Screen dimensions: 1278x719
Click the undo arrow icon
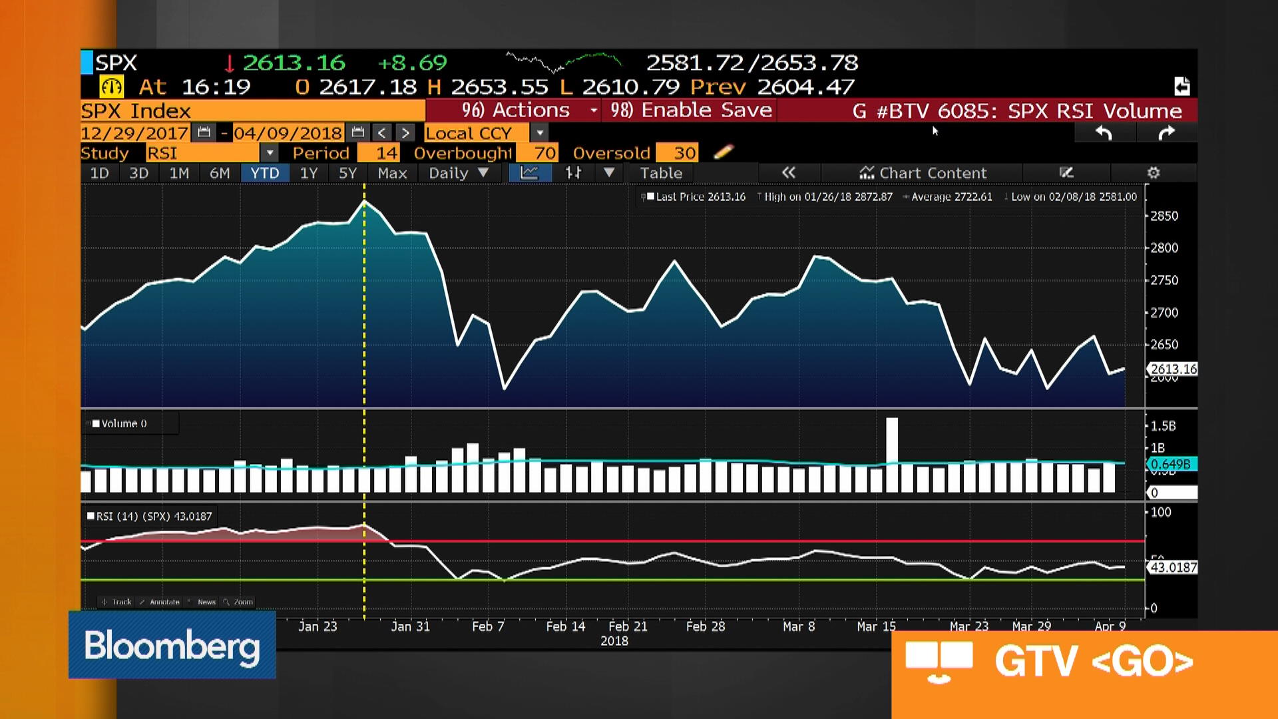pyautogui.click(x=1104, y=133)
